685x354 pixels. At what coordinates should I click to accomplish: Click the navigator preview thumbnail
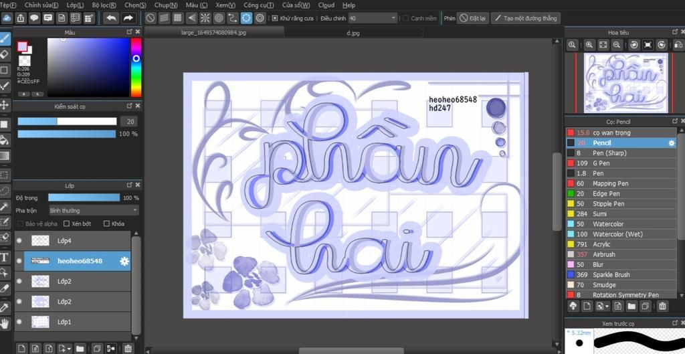[625, 82]
